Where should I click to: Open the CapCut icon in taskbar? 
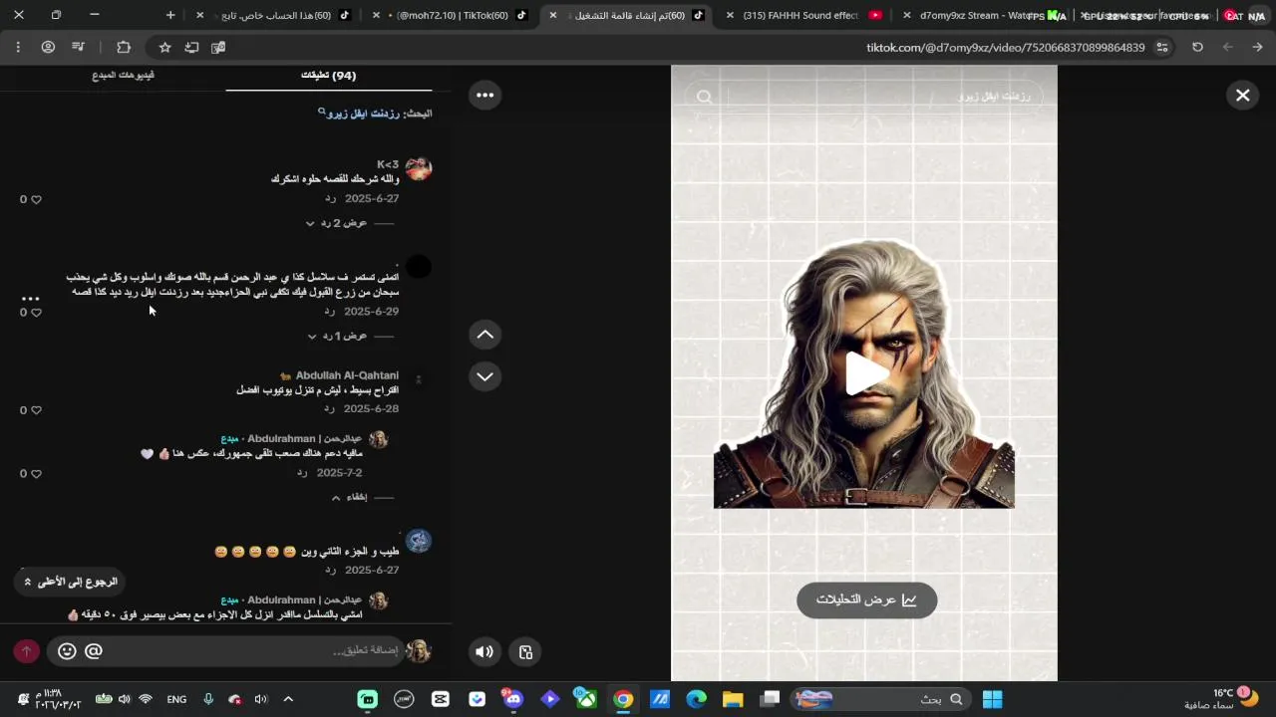coord(441,699)
